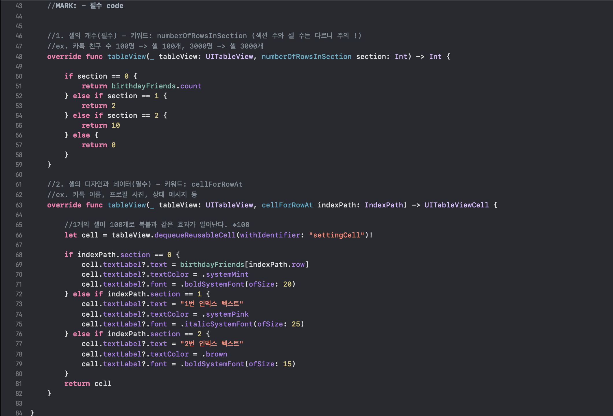Click return 10 statement on line 55
This screenshot has height=416, width=613.
tap(101, 125)
